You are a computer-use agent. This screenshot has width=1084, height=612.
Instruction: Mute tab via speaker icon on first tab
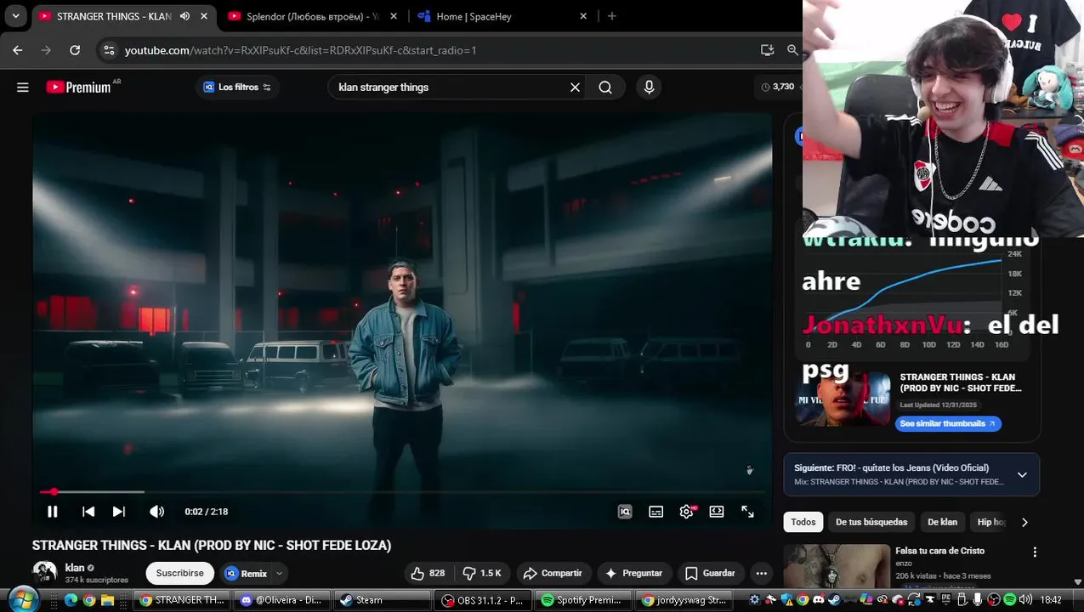tap(184, 16)
